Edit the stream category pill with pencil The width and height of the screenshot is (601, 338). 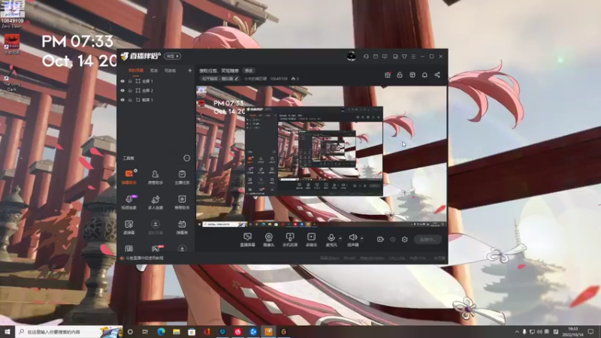(220, 79)
